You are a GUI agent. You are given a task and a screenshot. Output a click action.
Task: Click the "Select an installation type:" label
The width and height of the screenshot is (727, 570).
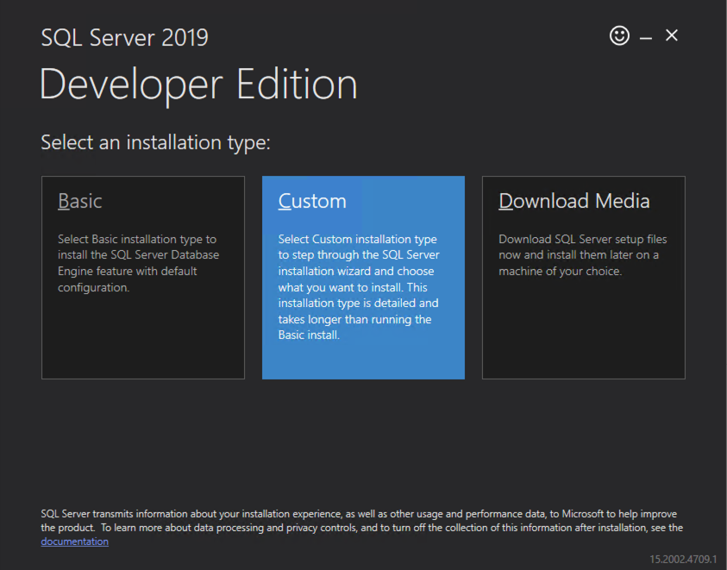(155, 142)
